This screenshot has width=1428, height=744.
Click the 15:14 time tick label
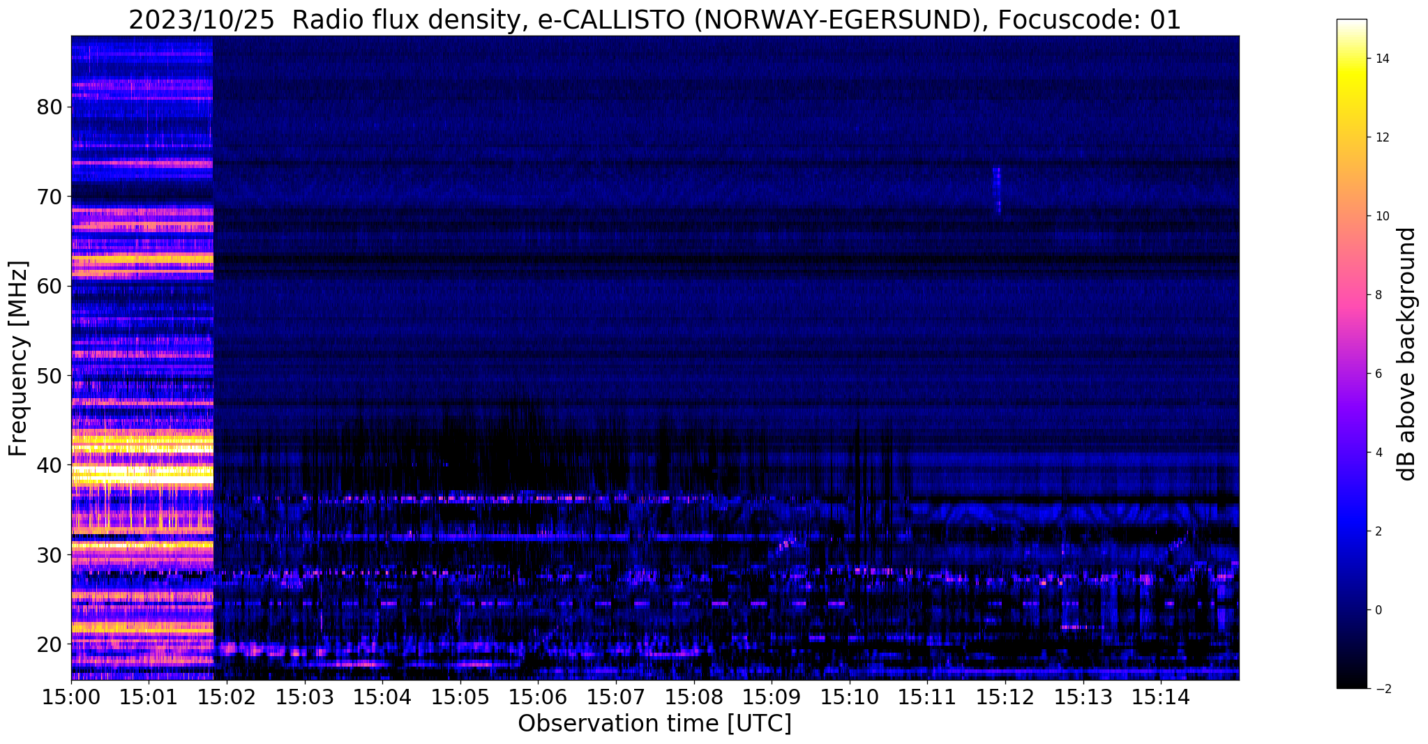click(x=1162, y=697)
